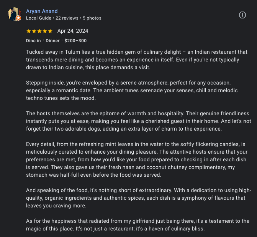Click the paragraph beginning 'Stepping inside'
This screenshot has width=257, height=237.
[x=137, y=91]
